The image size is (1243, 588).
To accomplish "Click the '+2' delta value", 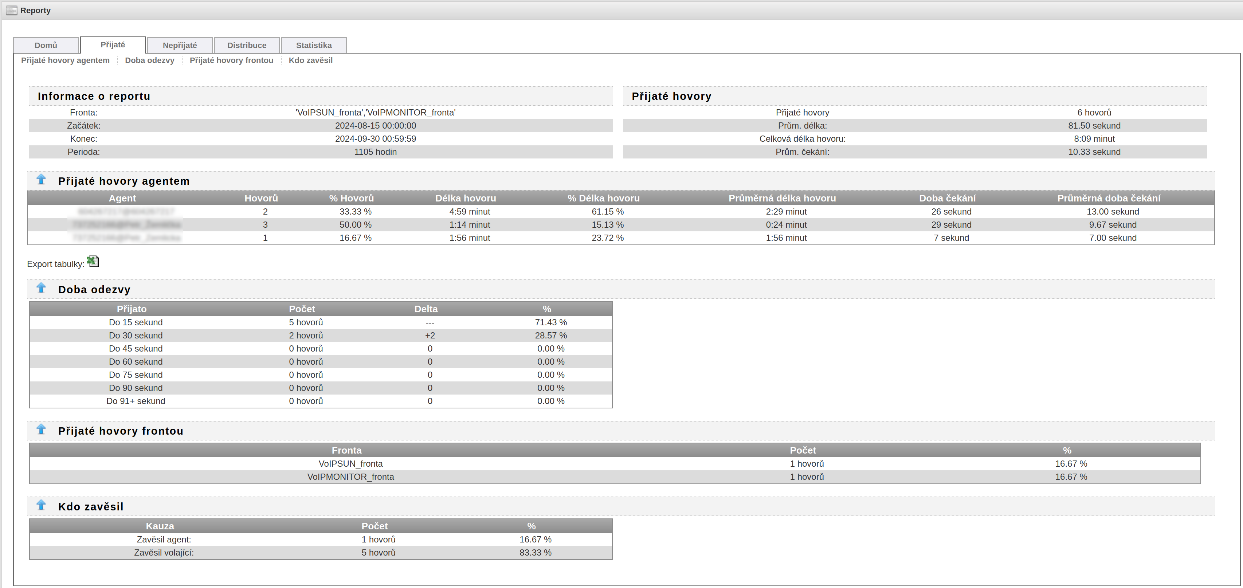I will (x=430, y=335).
